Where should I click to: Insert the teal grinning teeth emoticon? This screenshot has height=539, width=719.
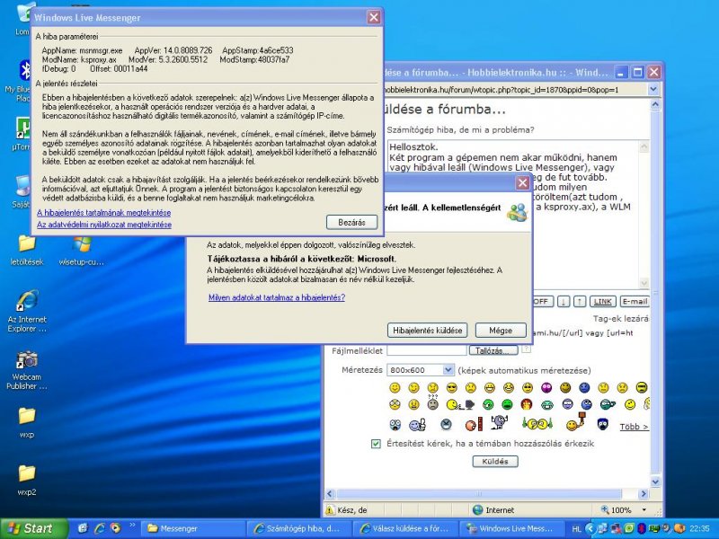547,404
